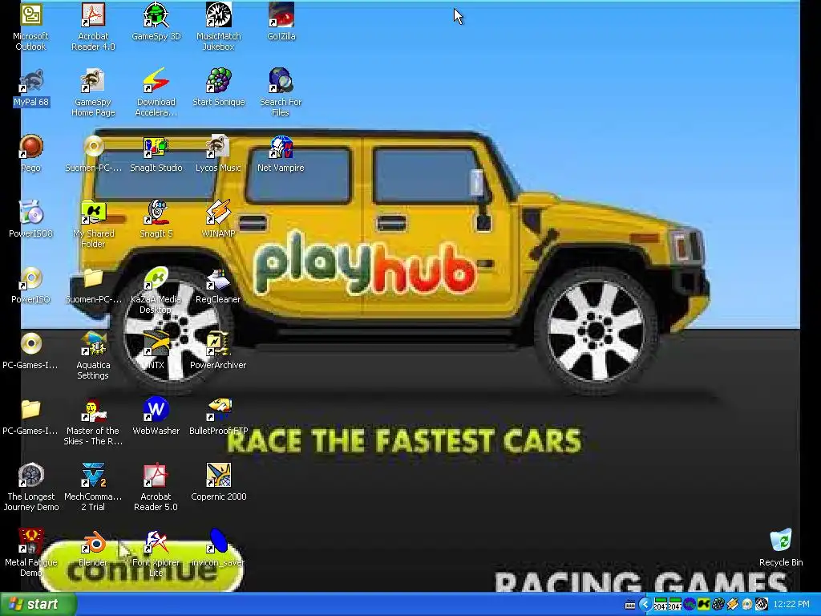Select the Lycos Music icon
This screenshot has height=616, width=821.
[218, 153]
